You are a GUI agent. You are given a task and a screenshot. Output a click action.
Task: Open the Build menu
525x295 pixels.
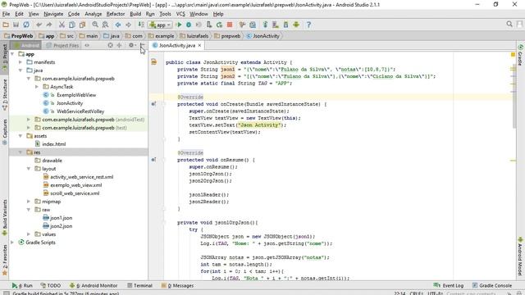[135, 14]
